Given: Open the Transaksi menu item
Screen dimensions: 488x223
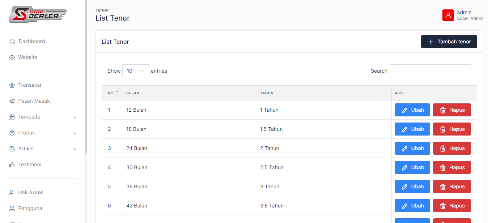Looking at the screenshot, I should click(x=29, y=85).
